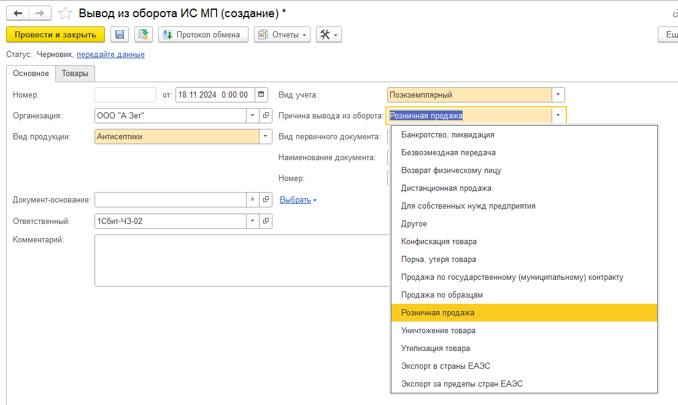Save document using floppy disk icon
The image size is (678, 405).
[x=120, y=34]
